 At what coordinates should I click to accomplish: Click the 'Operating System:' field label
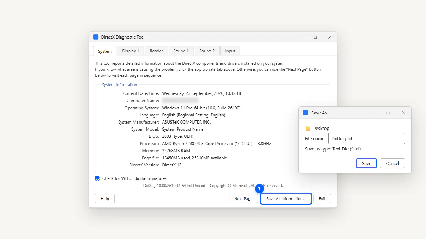pyautogui.click(x=142, y=108)
